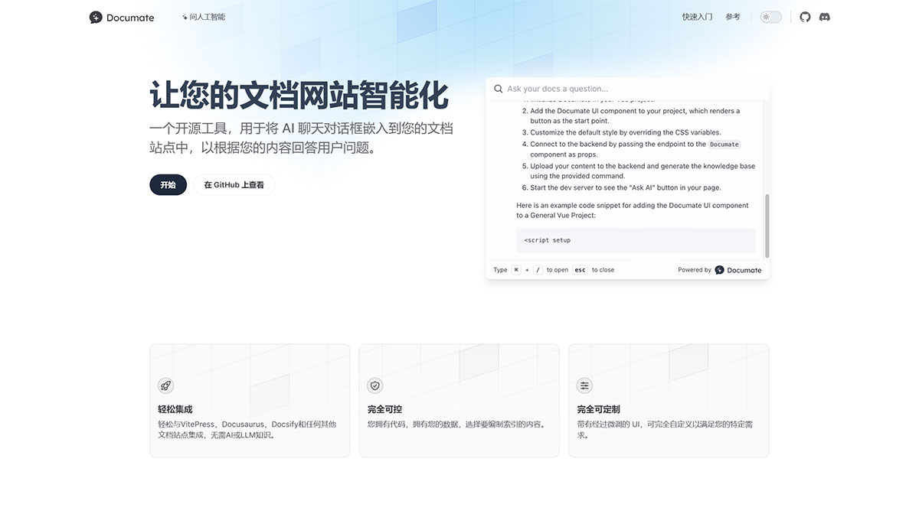Toggle the light/dark theme switch
The image size is (919, 514).
(x=770, y=16)
